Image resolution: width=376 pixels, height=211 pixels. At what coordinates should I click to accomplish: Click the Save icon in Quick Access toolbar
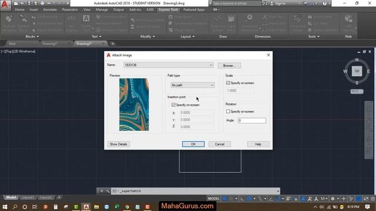[29, 4]
